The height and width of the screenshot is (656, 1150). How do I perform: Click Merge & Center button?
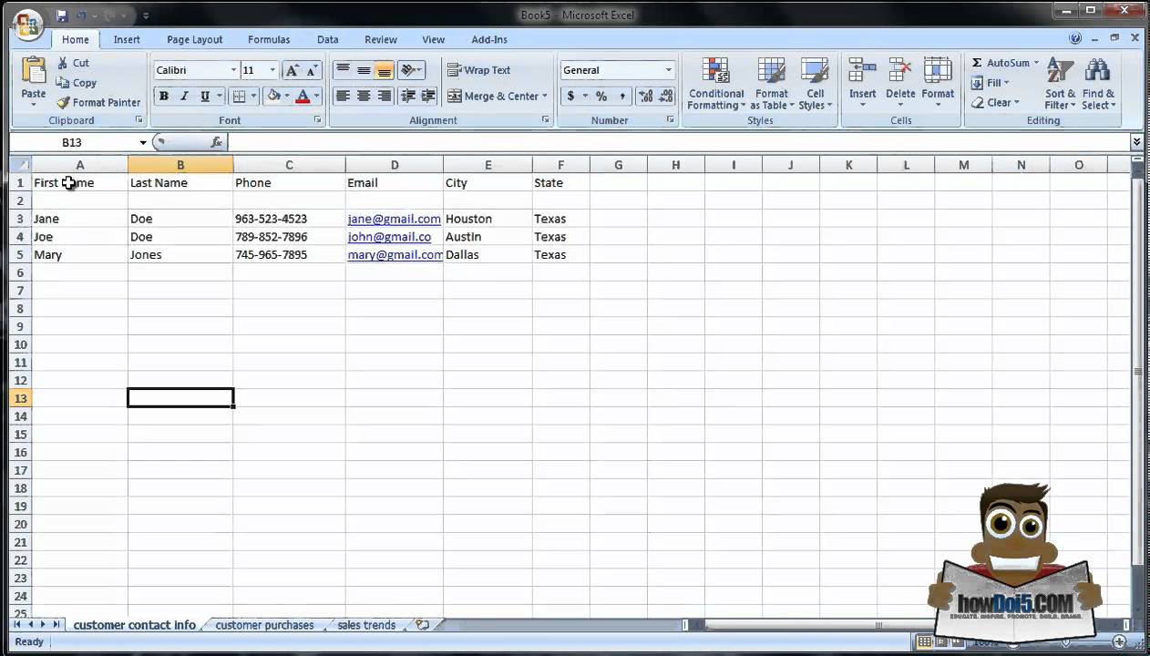tap(493, 96)
